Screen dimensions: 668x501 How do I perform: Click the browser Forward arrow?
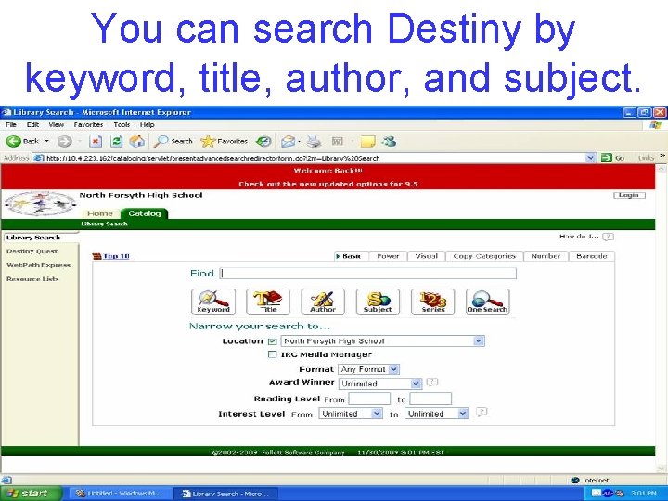tap(64, 141)
